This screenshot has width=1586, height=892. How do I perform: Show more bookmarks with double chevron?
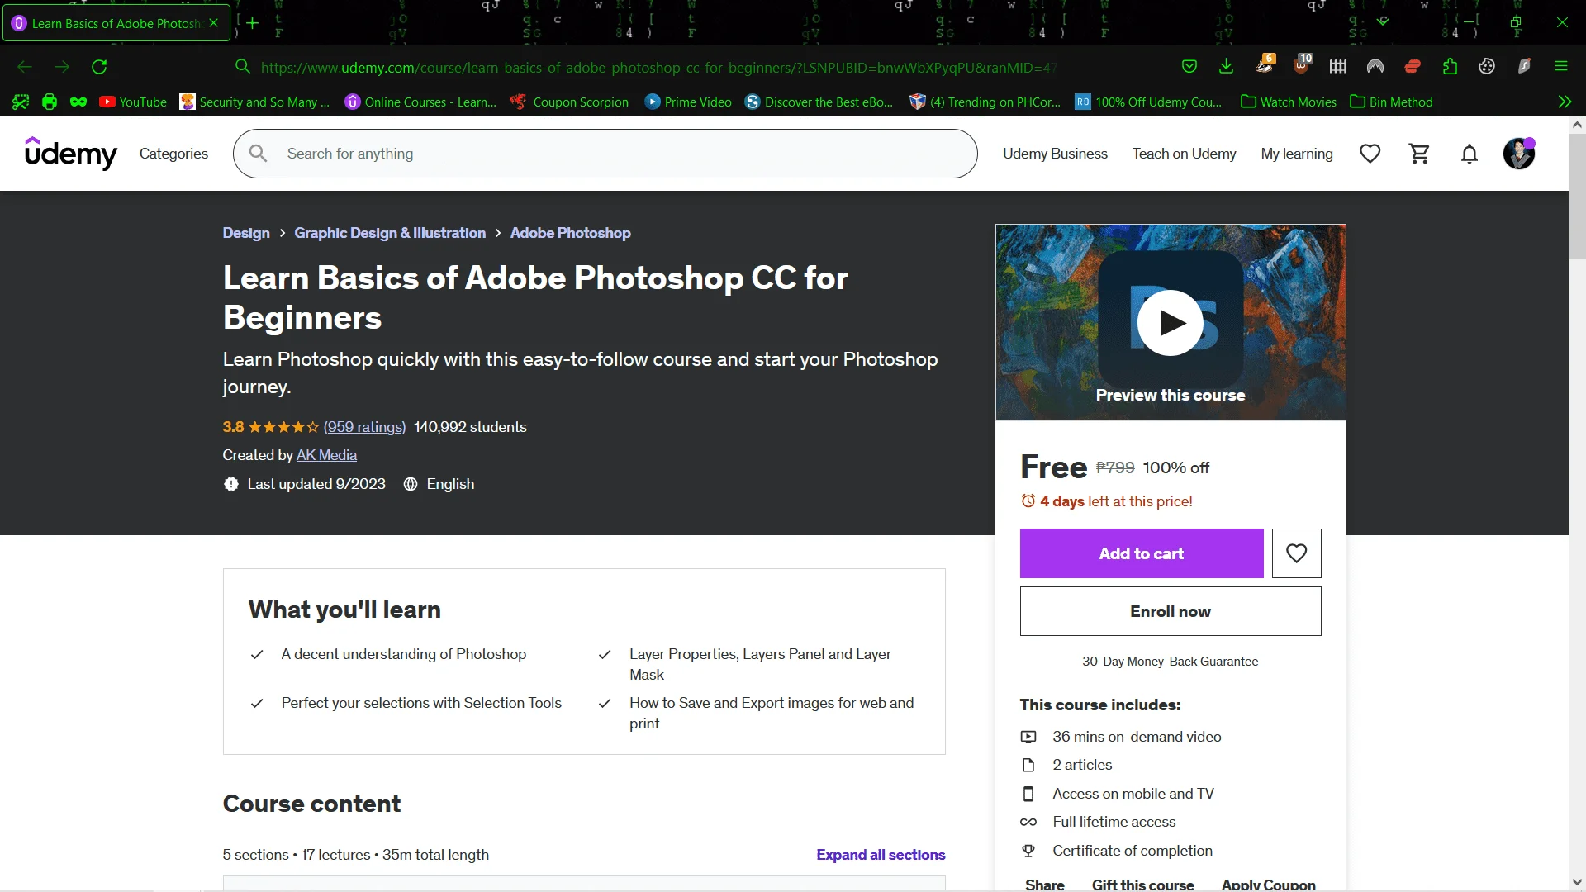1565,102
